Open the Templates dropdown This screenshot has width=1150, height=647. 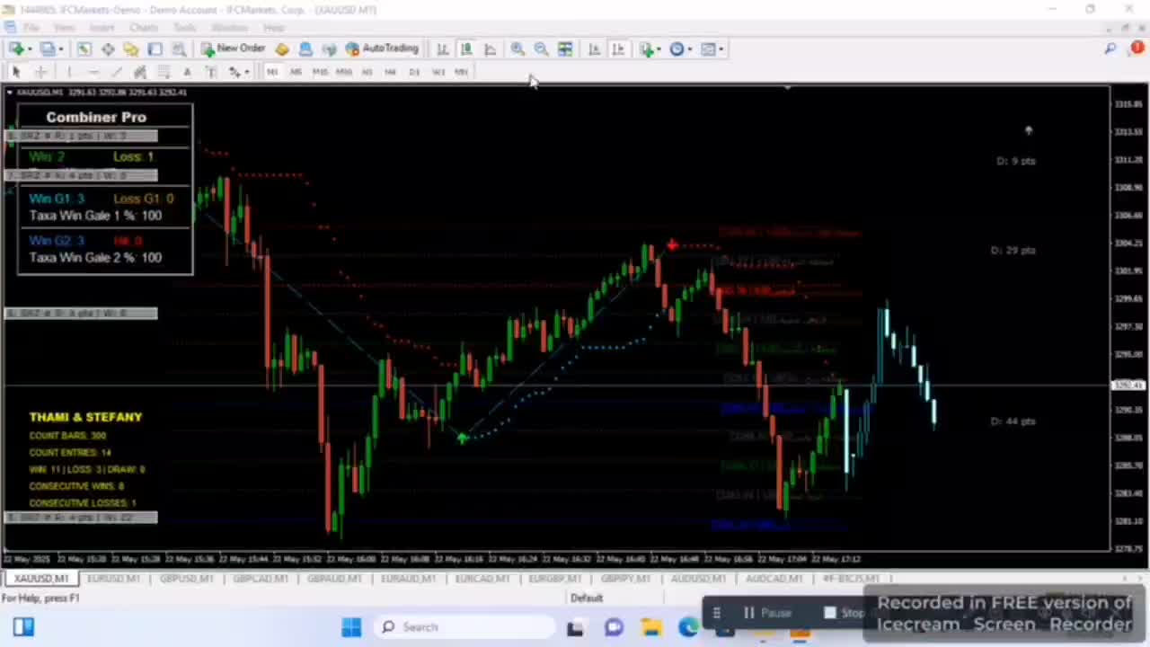712,49
